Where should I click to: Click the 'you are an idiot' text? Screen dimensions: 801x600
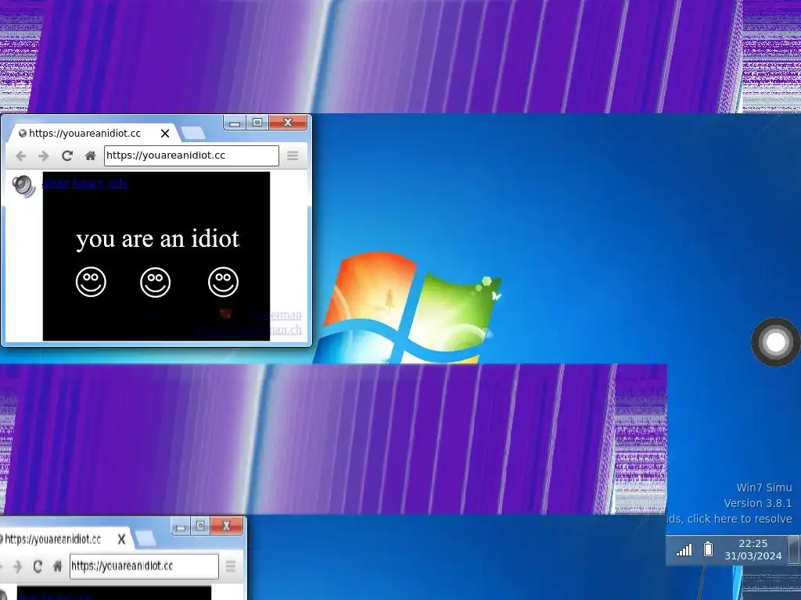pos(157,239)
